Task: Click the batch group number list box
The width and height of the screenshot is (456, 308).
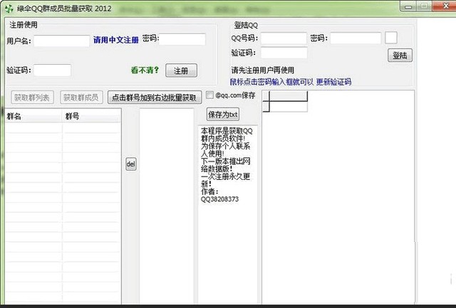Action: pos(167,206)
